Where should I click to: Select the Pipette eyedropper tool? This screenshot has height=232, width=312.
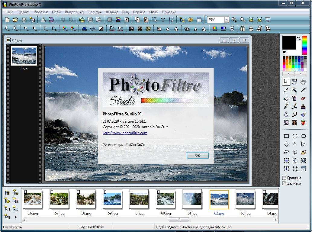coord(286,90)
